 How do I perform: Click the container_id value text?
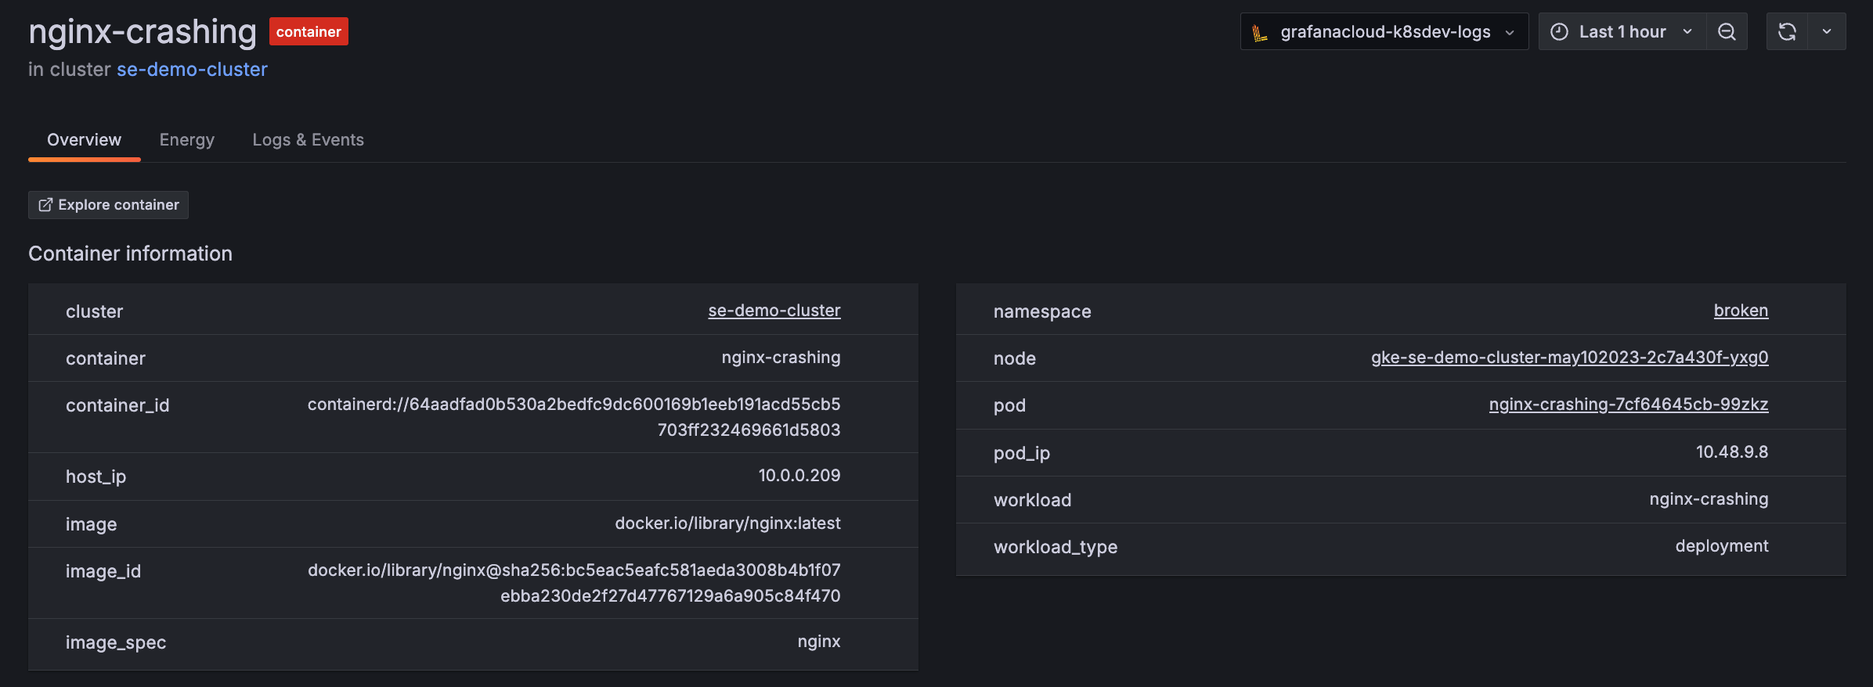tap(574, 417)
